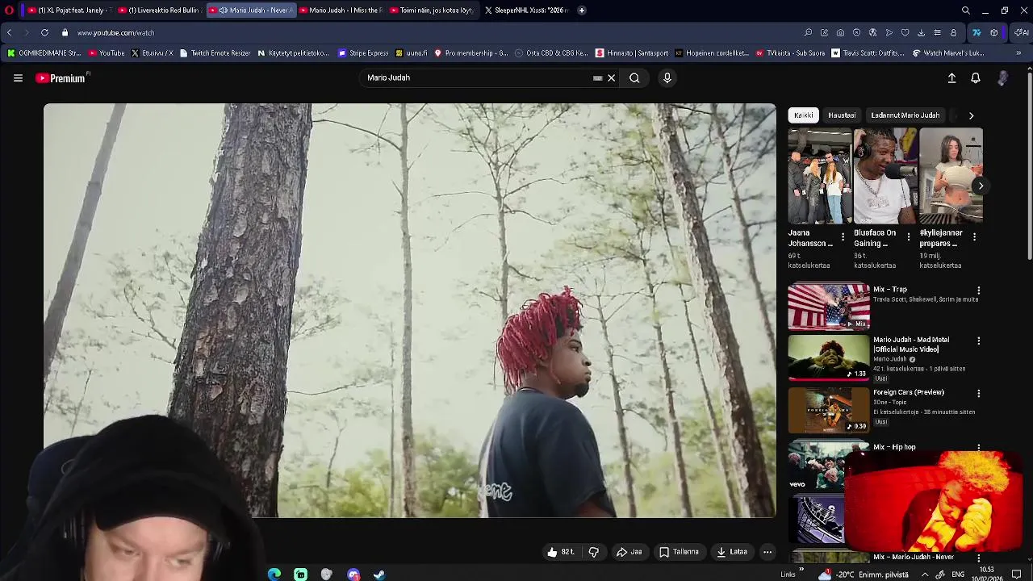The height and width of the screenshot is (581, 1033).
Task: Open the YouTube notifications bell
Action: tap(976, 78)
